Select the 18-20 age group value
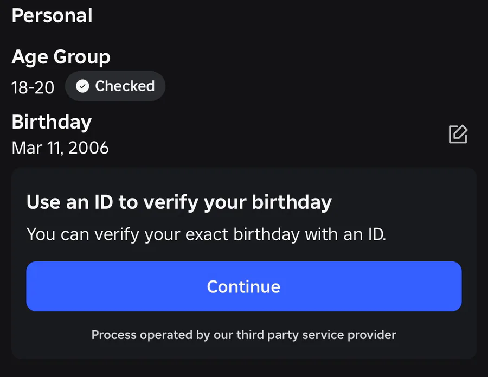This screenshot has height=377, width=488. pos(33,88)
